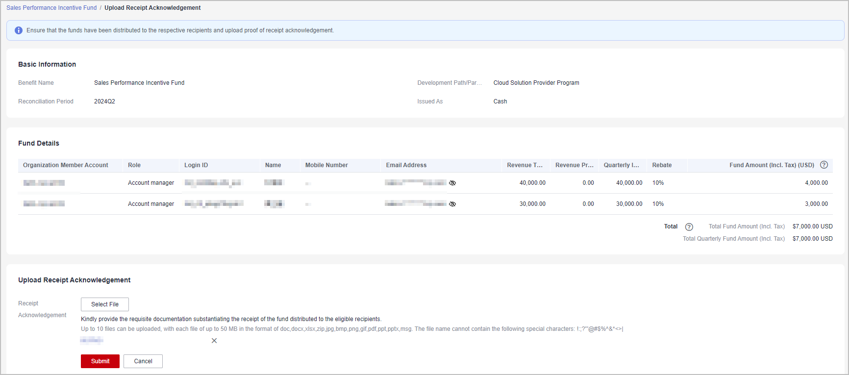The width and height of the screenshot is (849, 375).
Task: Click the truncated Revenue T... column header
Action: coord(524,165)
